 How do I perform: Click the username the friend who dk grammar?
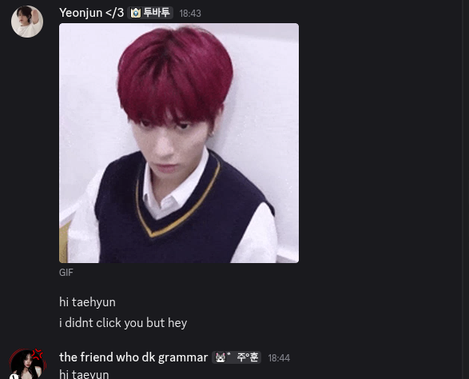pyautogui.click(x=133, y=357)
